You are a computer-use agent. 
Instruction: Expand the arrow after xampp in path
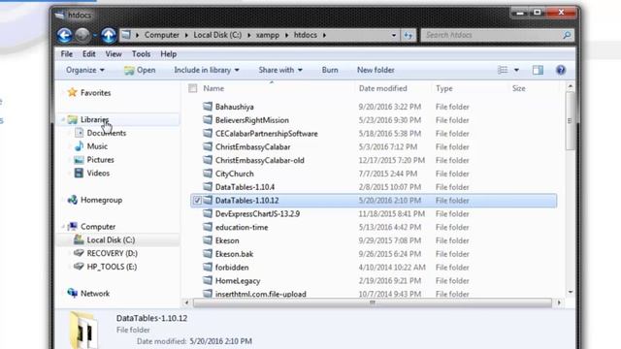(287, 35)
